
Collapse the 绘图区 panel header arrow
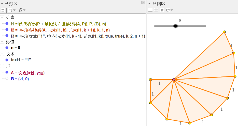tap(149, 4)
